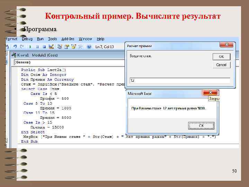249x187 pixels.
Task: Click the 'Case 11 To 15' code line
Action: click(39, 113)
